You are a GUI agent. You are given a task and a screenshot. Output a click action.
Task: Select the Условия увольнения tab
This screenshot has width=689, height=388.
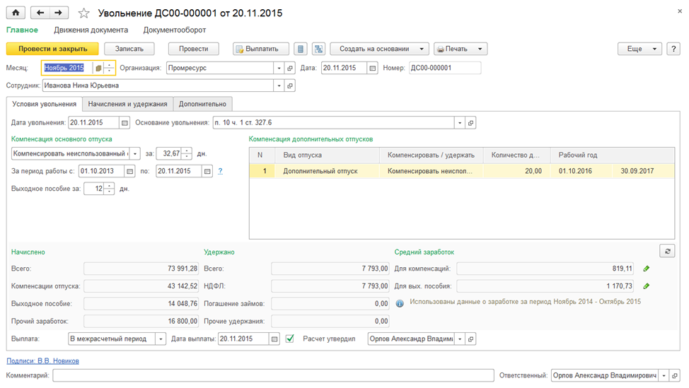45,104
